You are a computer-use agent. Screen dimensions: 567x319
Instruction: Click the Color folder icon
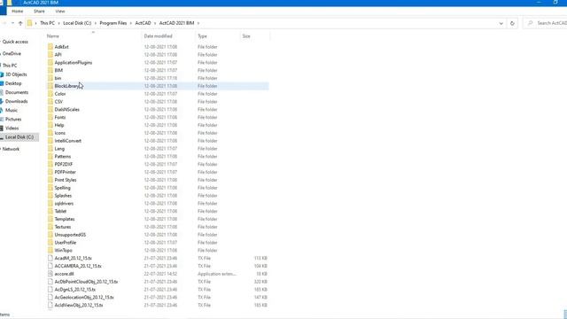pos(50,94)
